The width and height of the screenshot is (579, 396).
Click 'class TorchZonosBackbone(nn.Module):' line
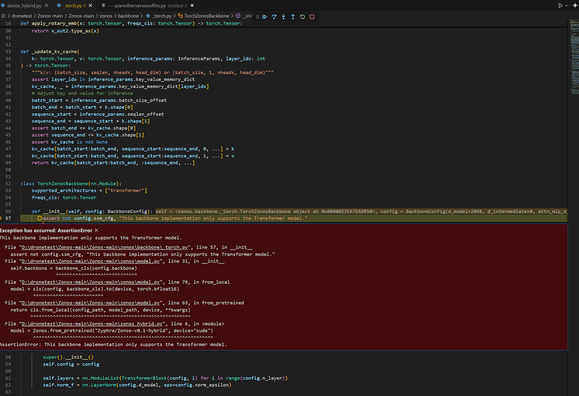point(71,184)
